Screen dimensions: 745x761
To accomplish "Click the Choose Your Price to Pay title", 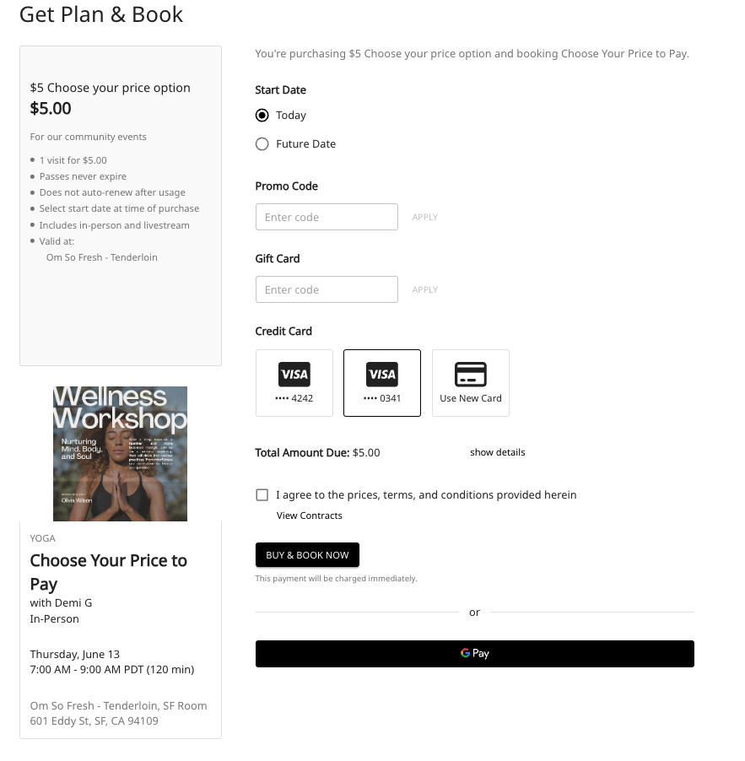I will [x=108, y=572].
